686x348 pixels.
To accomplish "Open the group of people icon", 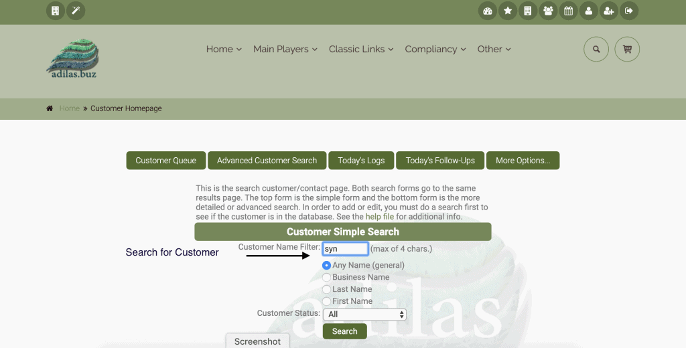I will [548, 11].
